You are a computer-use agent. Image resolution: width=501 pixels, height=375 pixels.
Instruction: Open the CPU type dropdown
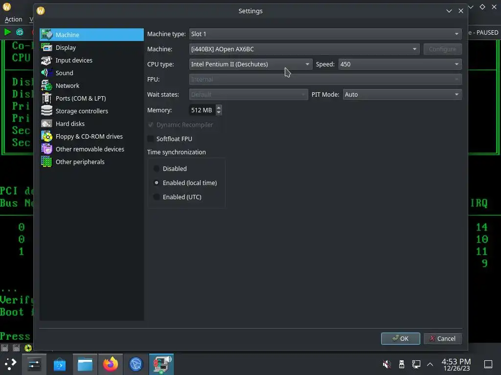[x=250, y=64]
